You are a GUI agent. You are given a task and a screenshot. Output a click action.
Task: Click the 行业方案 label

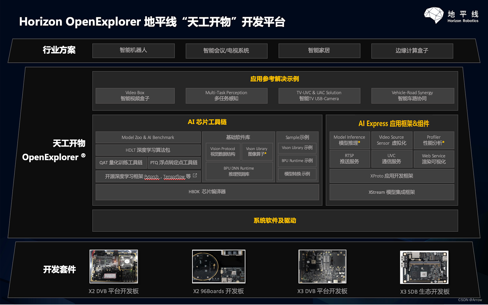pyautogui.click(x=59, y=50)
